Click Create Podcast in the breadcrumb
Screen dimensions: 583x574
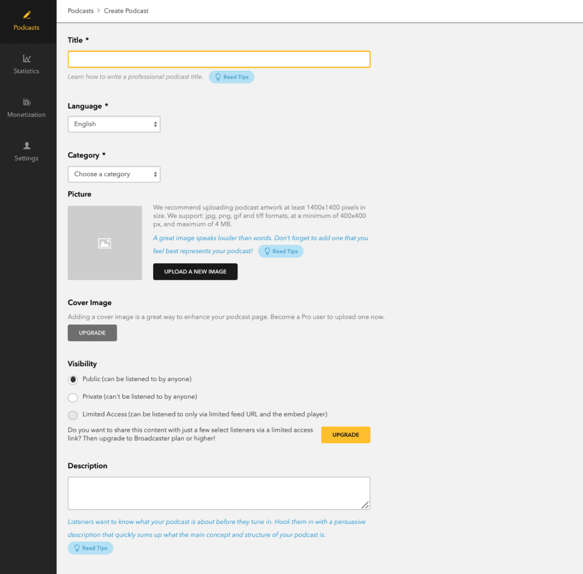click(126, 11)
